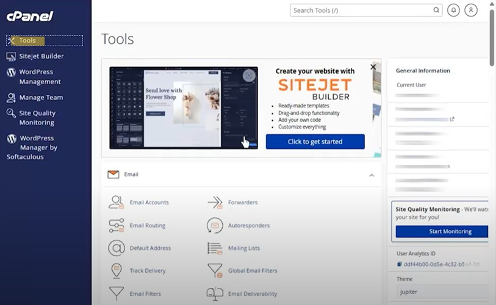Open the Email Accounts icon
This screenshot has height=305, width=496.
(x=116, y=202)
